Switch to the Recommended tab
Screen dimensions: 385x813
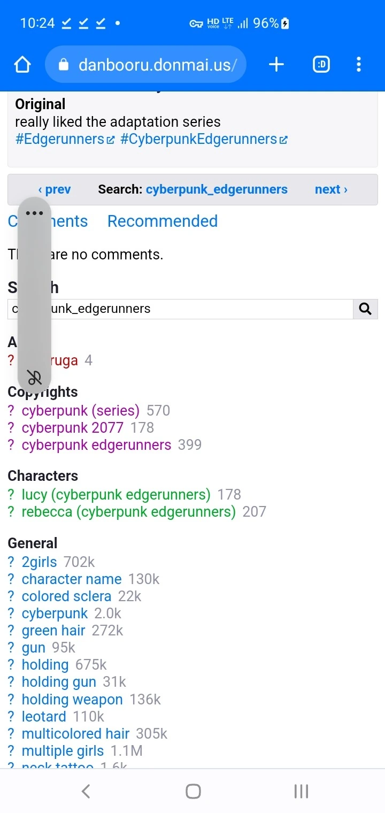tap(163, 221)
